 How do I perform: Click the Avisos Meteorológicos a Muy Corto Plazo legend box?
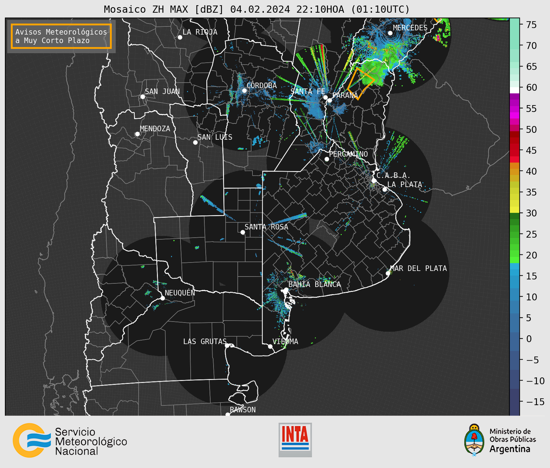(61, 36)
